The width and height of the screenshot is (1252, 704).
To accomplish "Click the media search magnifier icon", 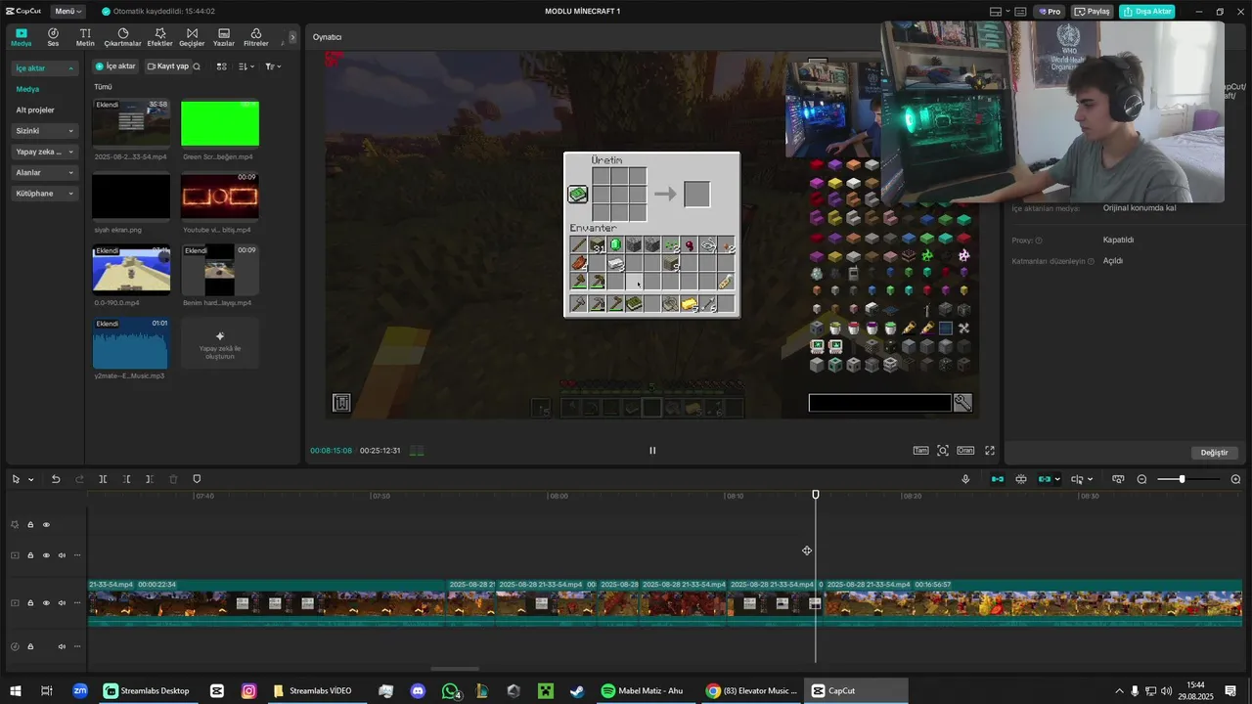I will tap(197, 66).
